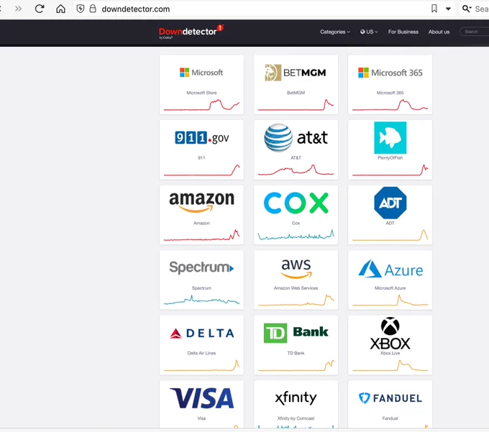
Task: Click the downdetector.com URL in address bar
Action: [x=136, y=9]
